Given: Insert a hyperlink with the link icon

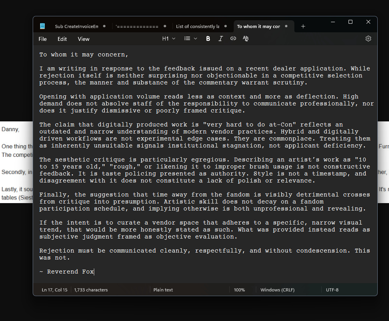Looking at the screenshot, I should [x=233, y=39].
